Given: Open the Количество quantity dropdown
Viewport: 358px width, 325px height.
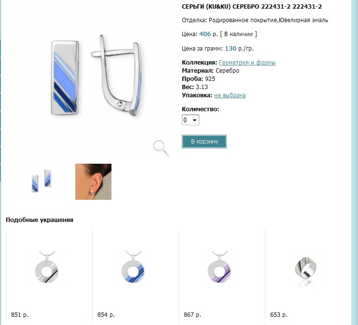Looking at the screenshot, I should click(x=191, y=120).
